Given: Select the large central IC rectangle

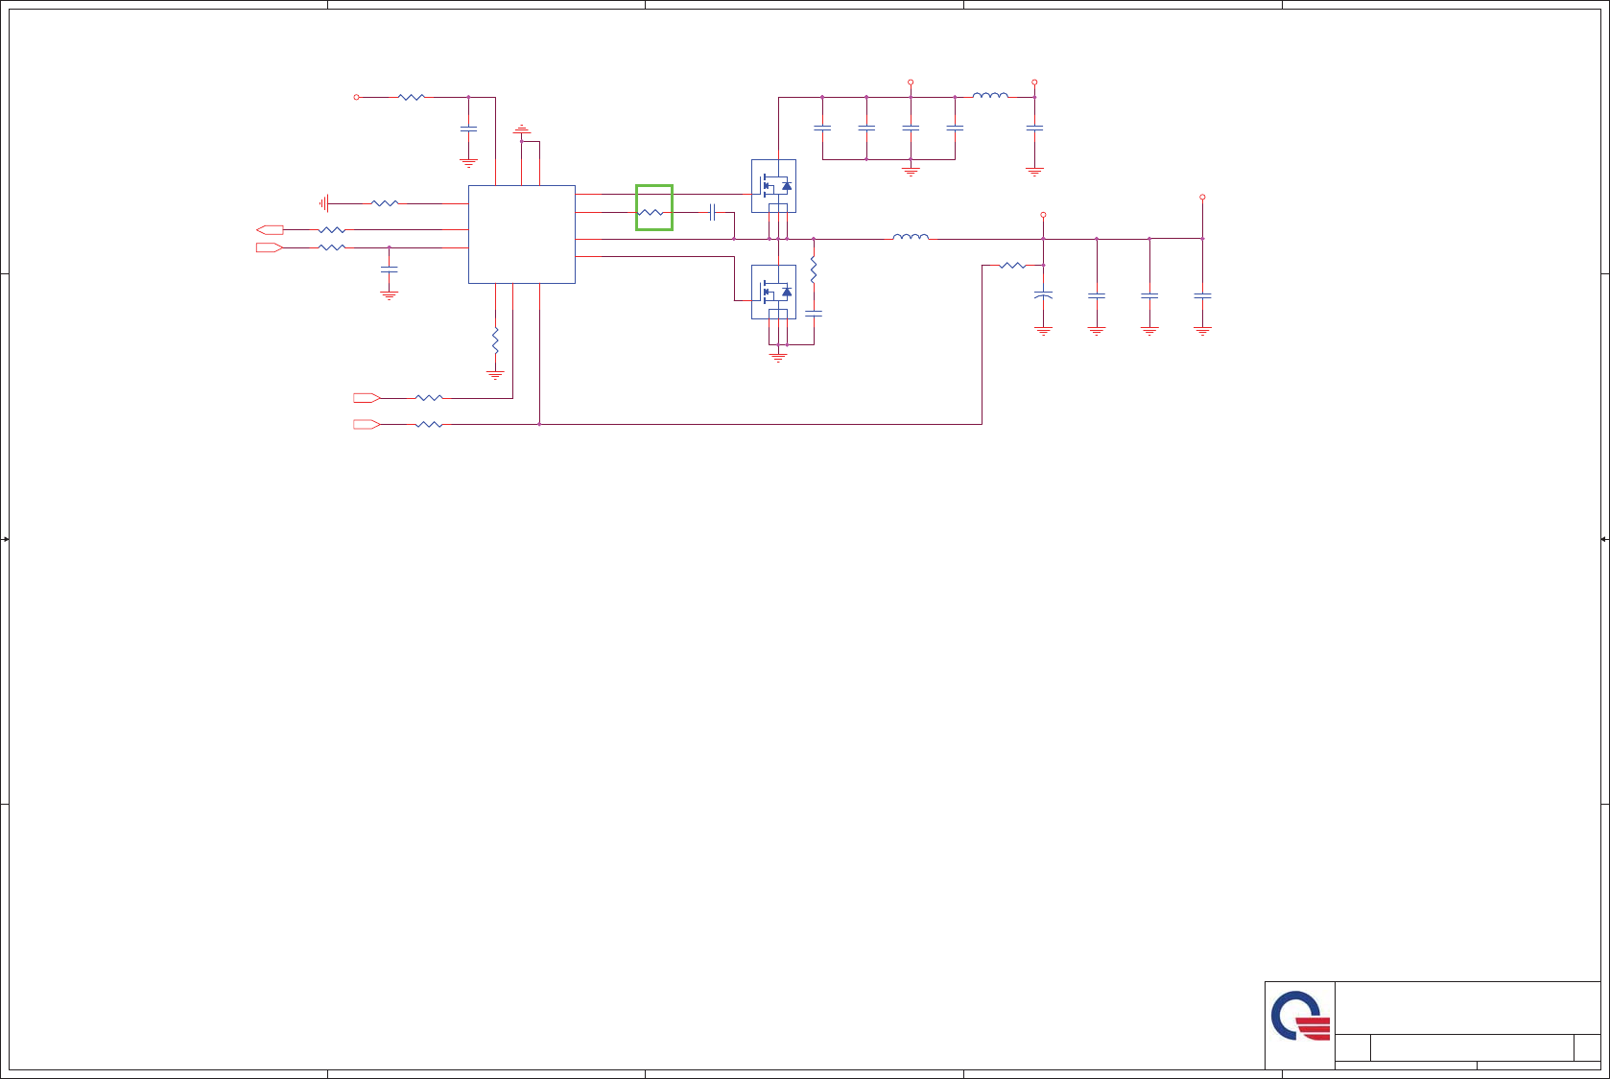Looking at the screenshot, I should tap(522, 235).
